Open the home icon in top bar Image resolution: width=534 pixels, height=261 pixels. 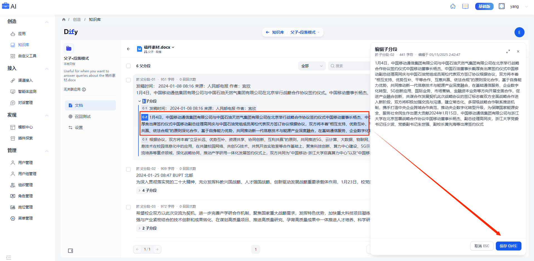453,6
